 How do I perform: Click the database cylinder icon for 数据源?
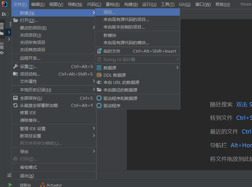(x=99, y=68)
